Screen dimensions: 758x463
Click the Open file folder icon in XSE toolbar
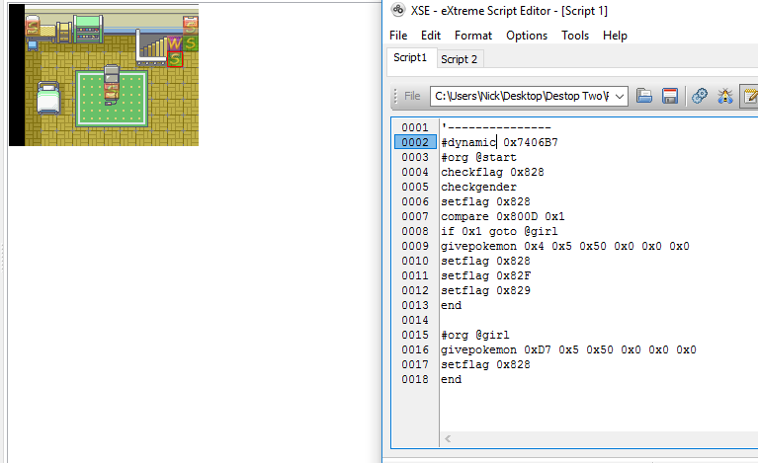pyautogui.click(x=644, y=96)
